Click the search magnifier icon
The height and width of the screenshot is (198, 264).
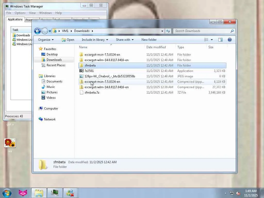coord(232,31)
